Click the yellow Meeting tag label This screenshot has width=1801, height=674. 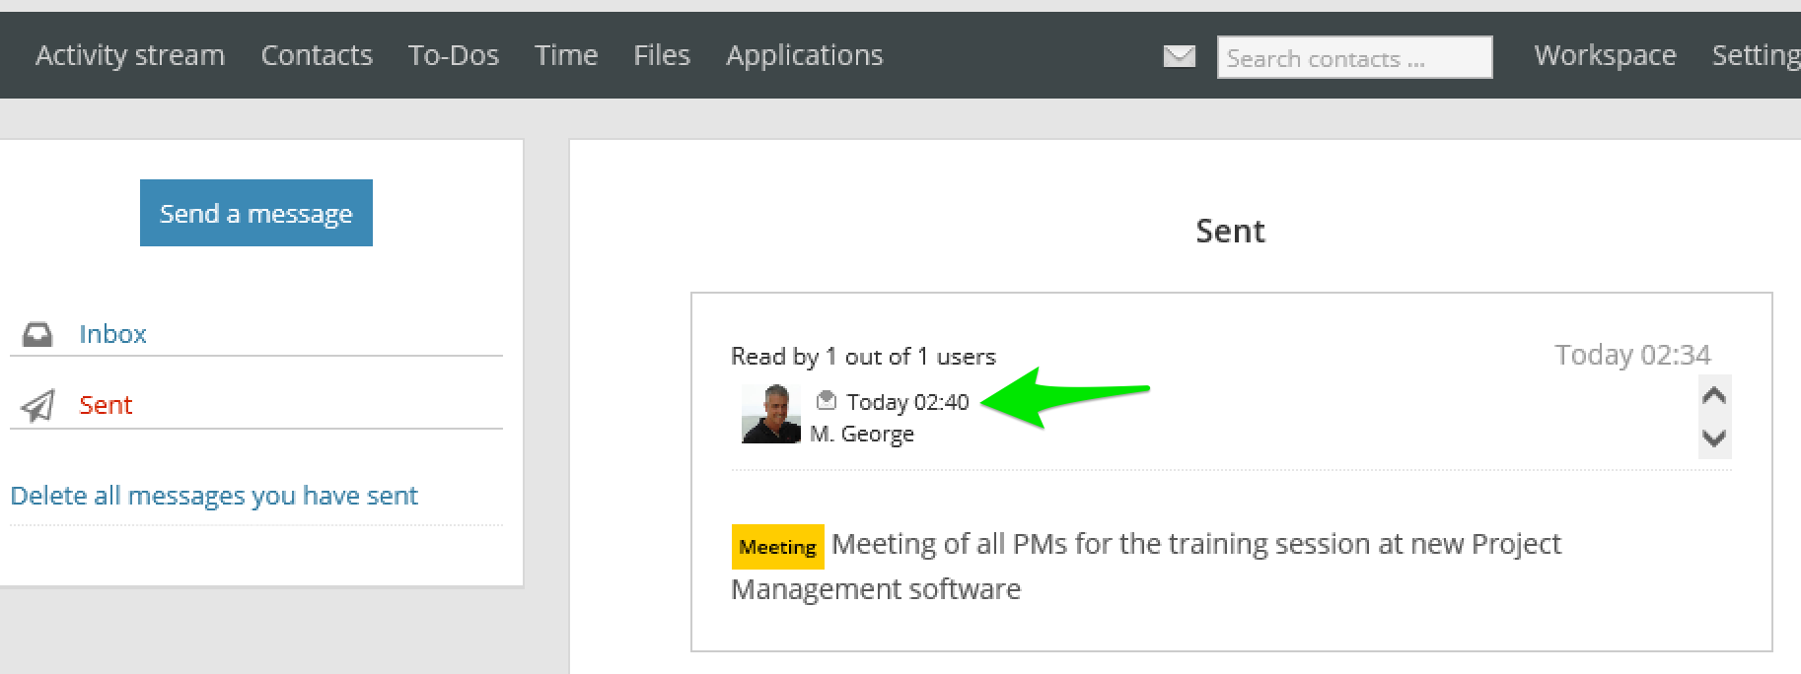pos(777,547)
